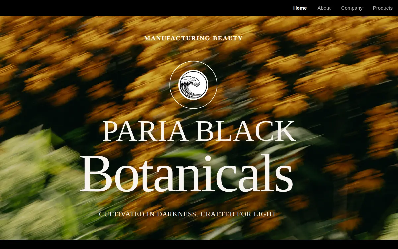Go to the About page

tap(324, 8)
